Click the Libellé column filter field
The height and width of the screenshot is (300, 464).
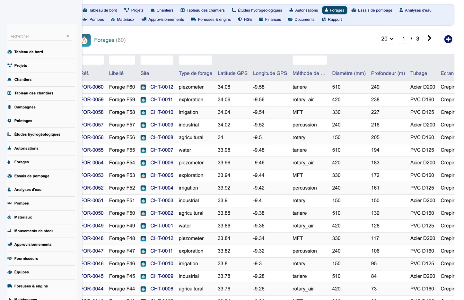(x=122, y=60)
